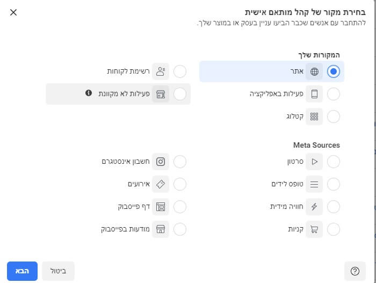Click the lightning bolt icon for חוויה מיידית
The height and width of the screenshot is (283, 376).
click(314, 207)
